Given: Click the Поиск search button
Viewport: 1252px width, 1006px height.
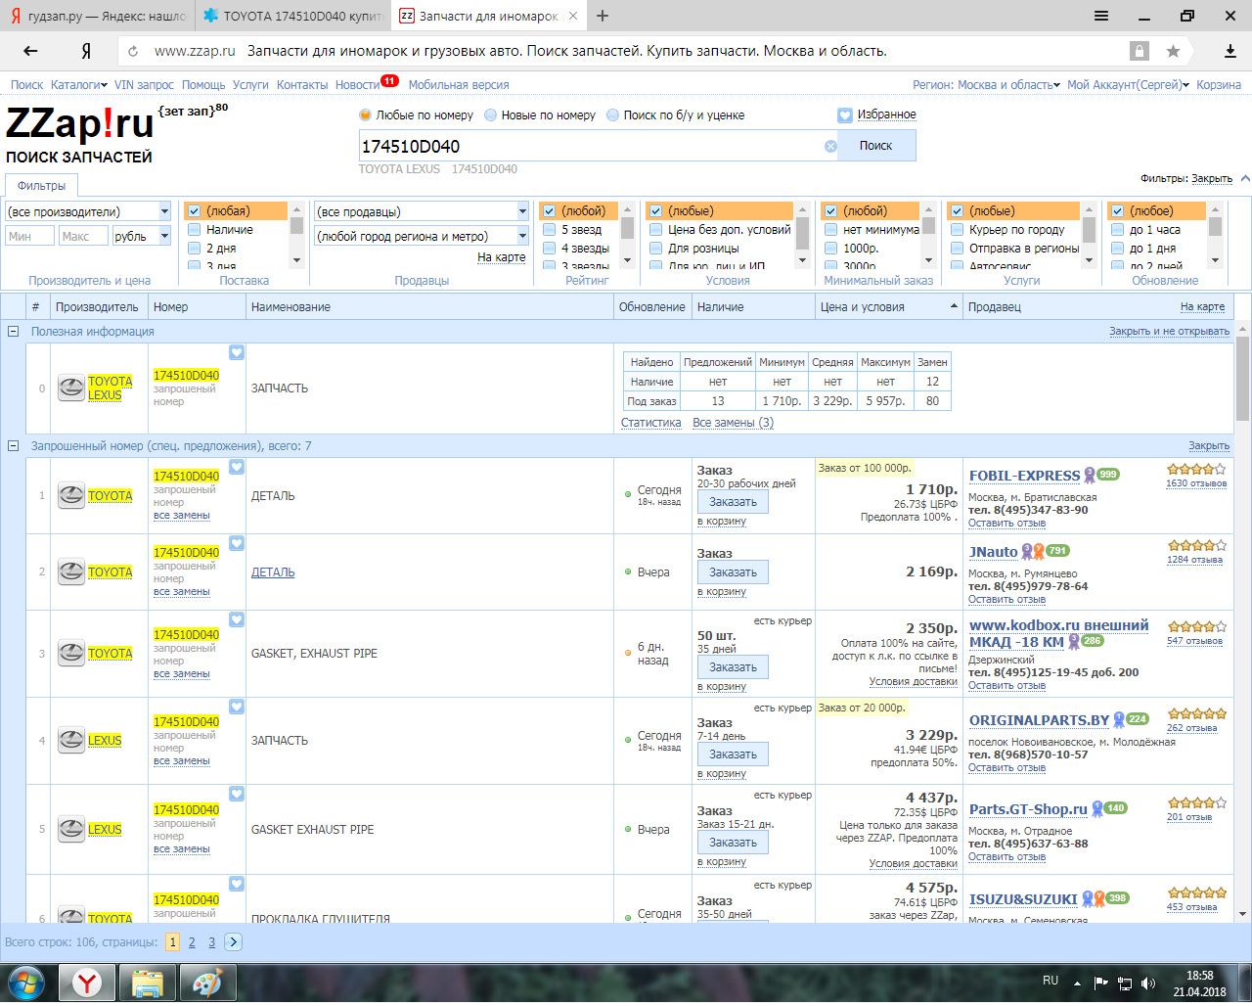Looking at the screenshot, I should click(x=876, y=146).
